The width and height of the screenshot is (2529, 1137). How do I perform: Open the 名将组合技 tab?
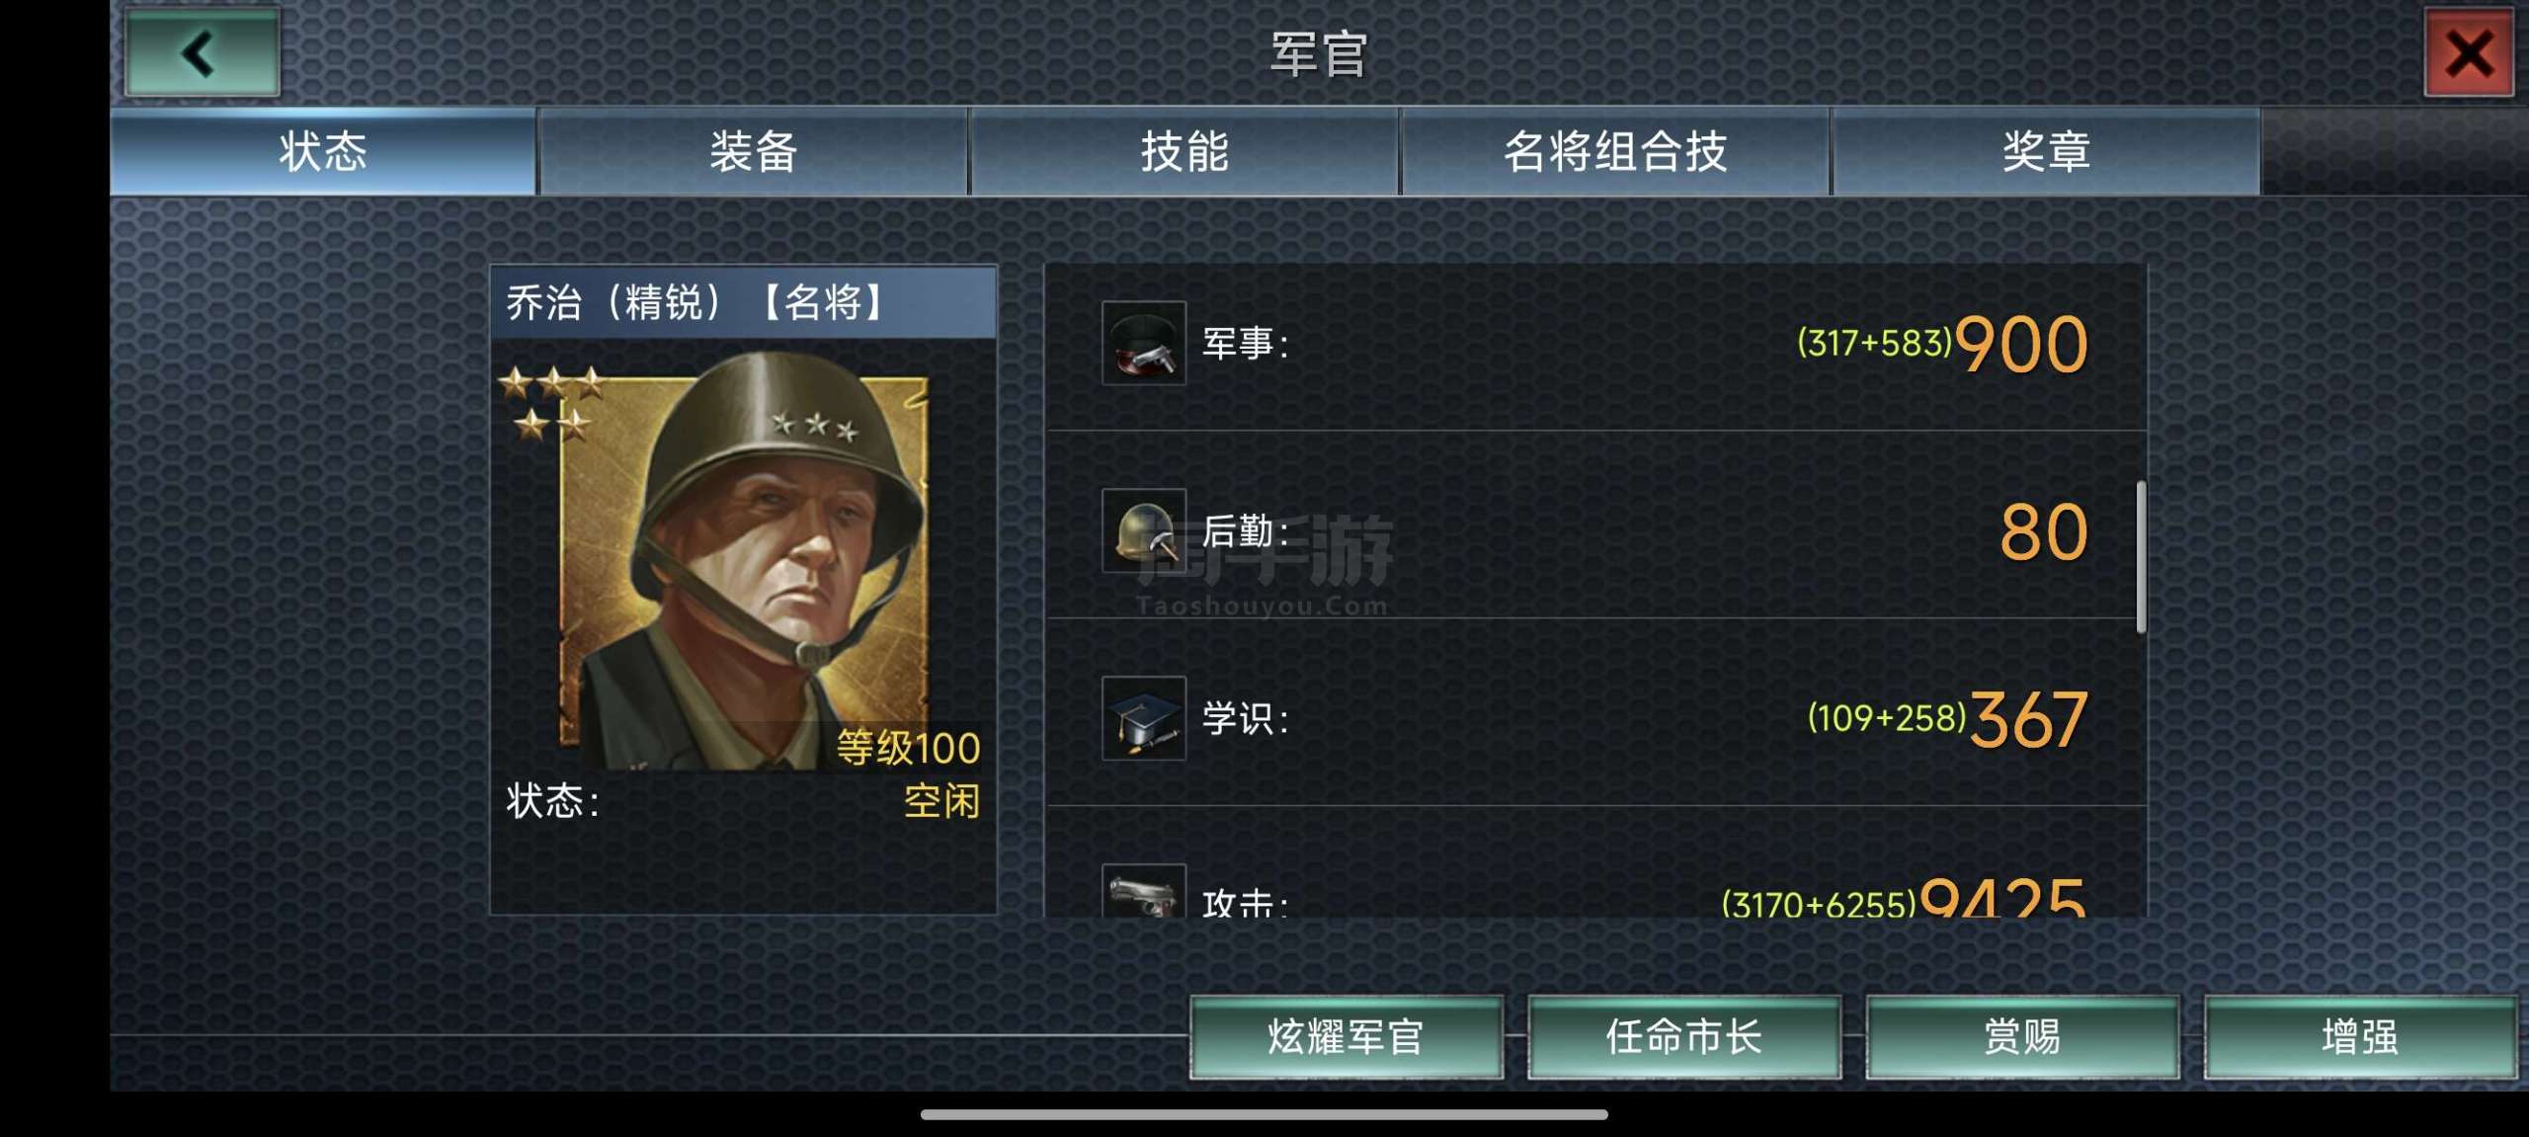(1615, 151)
